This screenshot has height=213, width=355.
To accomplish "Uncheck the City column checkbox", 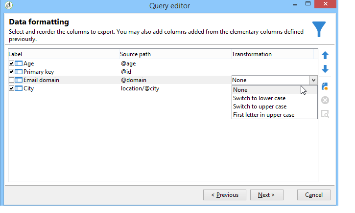I will (x=11, y=88).
